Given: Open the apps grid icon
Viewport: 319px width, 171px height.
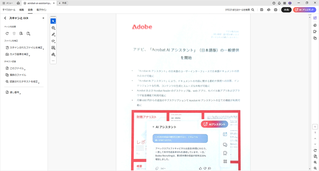Looking at the screenshot, I should (x=285, y=3).
